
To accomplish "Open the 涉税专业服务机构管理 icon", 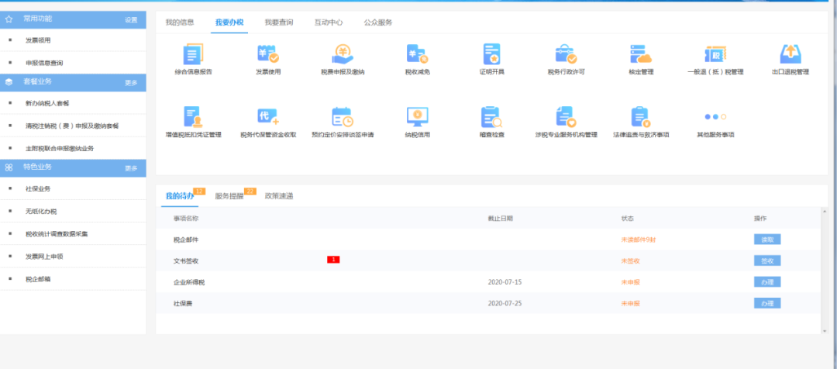I will coord(566,117).
